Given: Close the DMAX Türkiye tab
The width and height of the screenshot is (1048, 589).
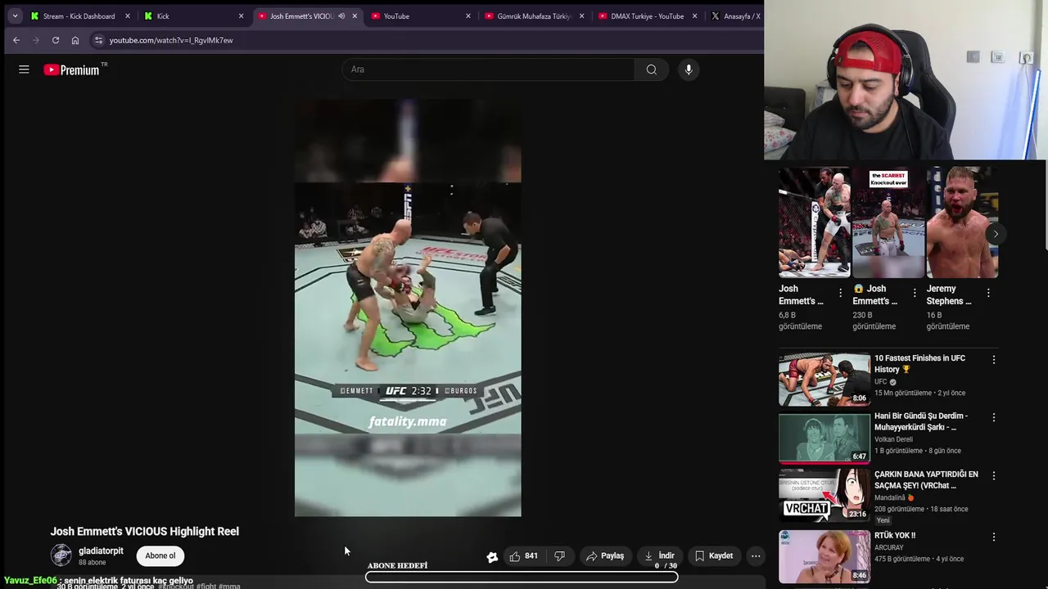Looking at the screenshot, I should 695,16.
